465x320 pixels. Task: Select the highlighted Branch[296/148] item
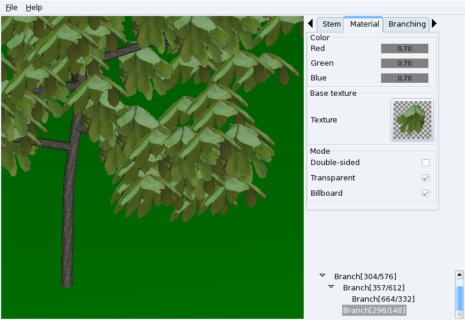(x=373, y=311)
